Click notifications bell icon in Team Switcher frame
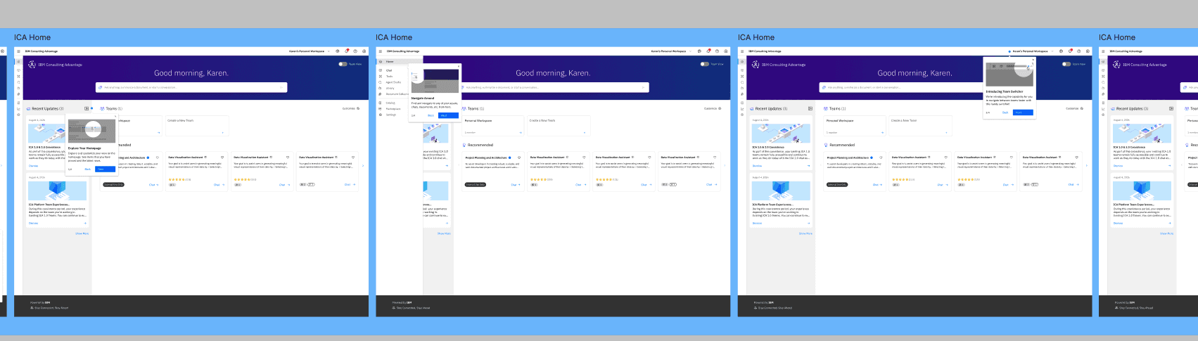Screen dimensions: 1198x341 tap(1070, 51)
